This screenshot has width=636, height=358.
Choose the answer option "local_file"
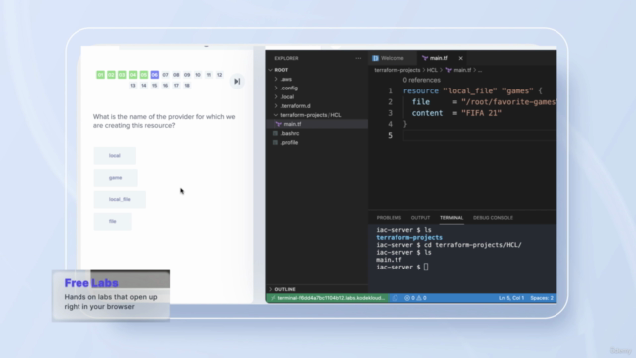[x=119, y=199]
